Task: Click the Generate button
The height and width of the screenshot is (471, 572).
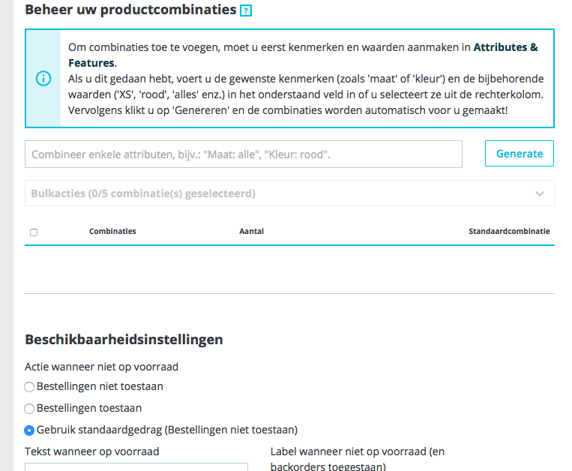Action: click(x=520, y=154)
